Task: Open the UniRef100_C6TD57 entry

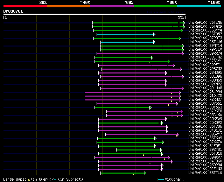Action: click(205, 34)
